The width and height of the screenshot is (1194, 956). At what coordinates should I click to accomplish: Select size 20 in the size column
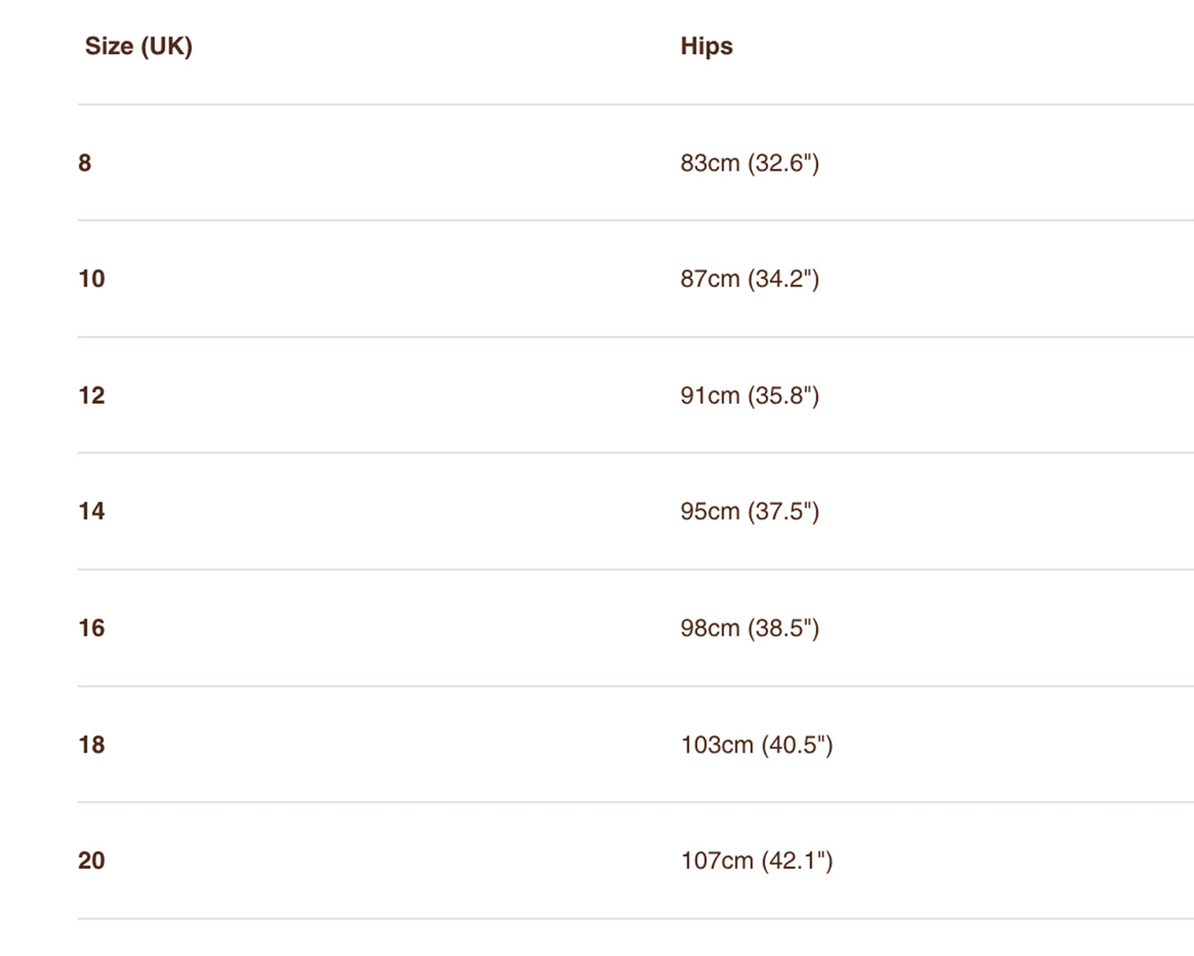pos(91,860)
